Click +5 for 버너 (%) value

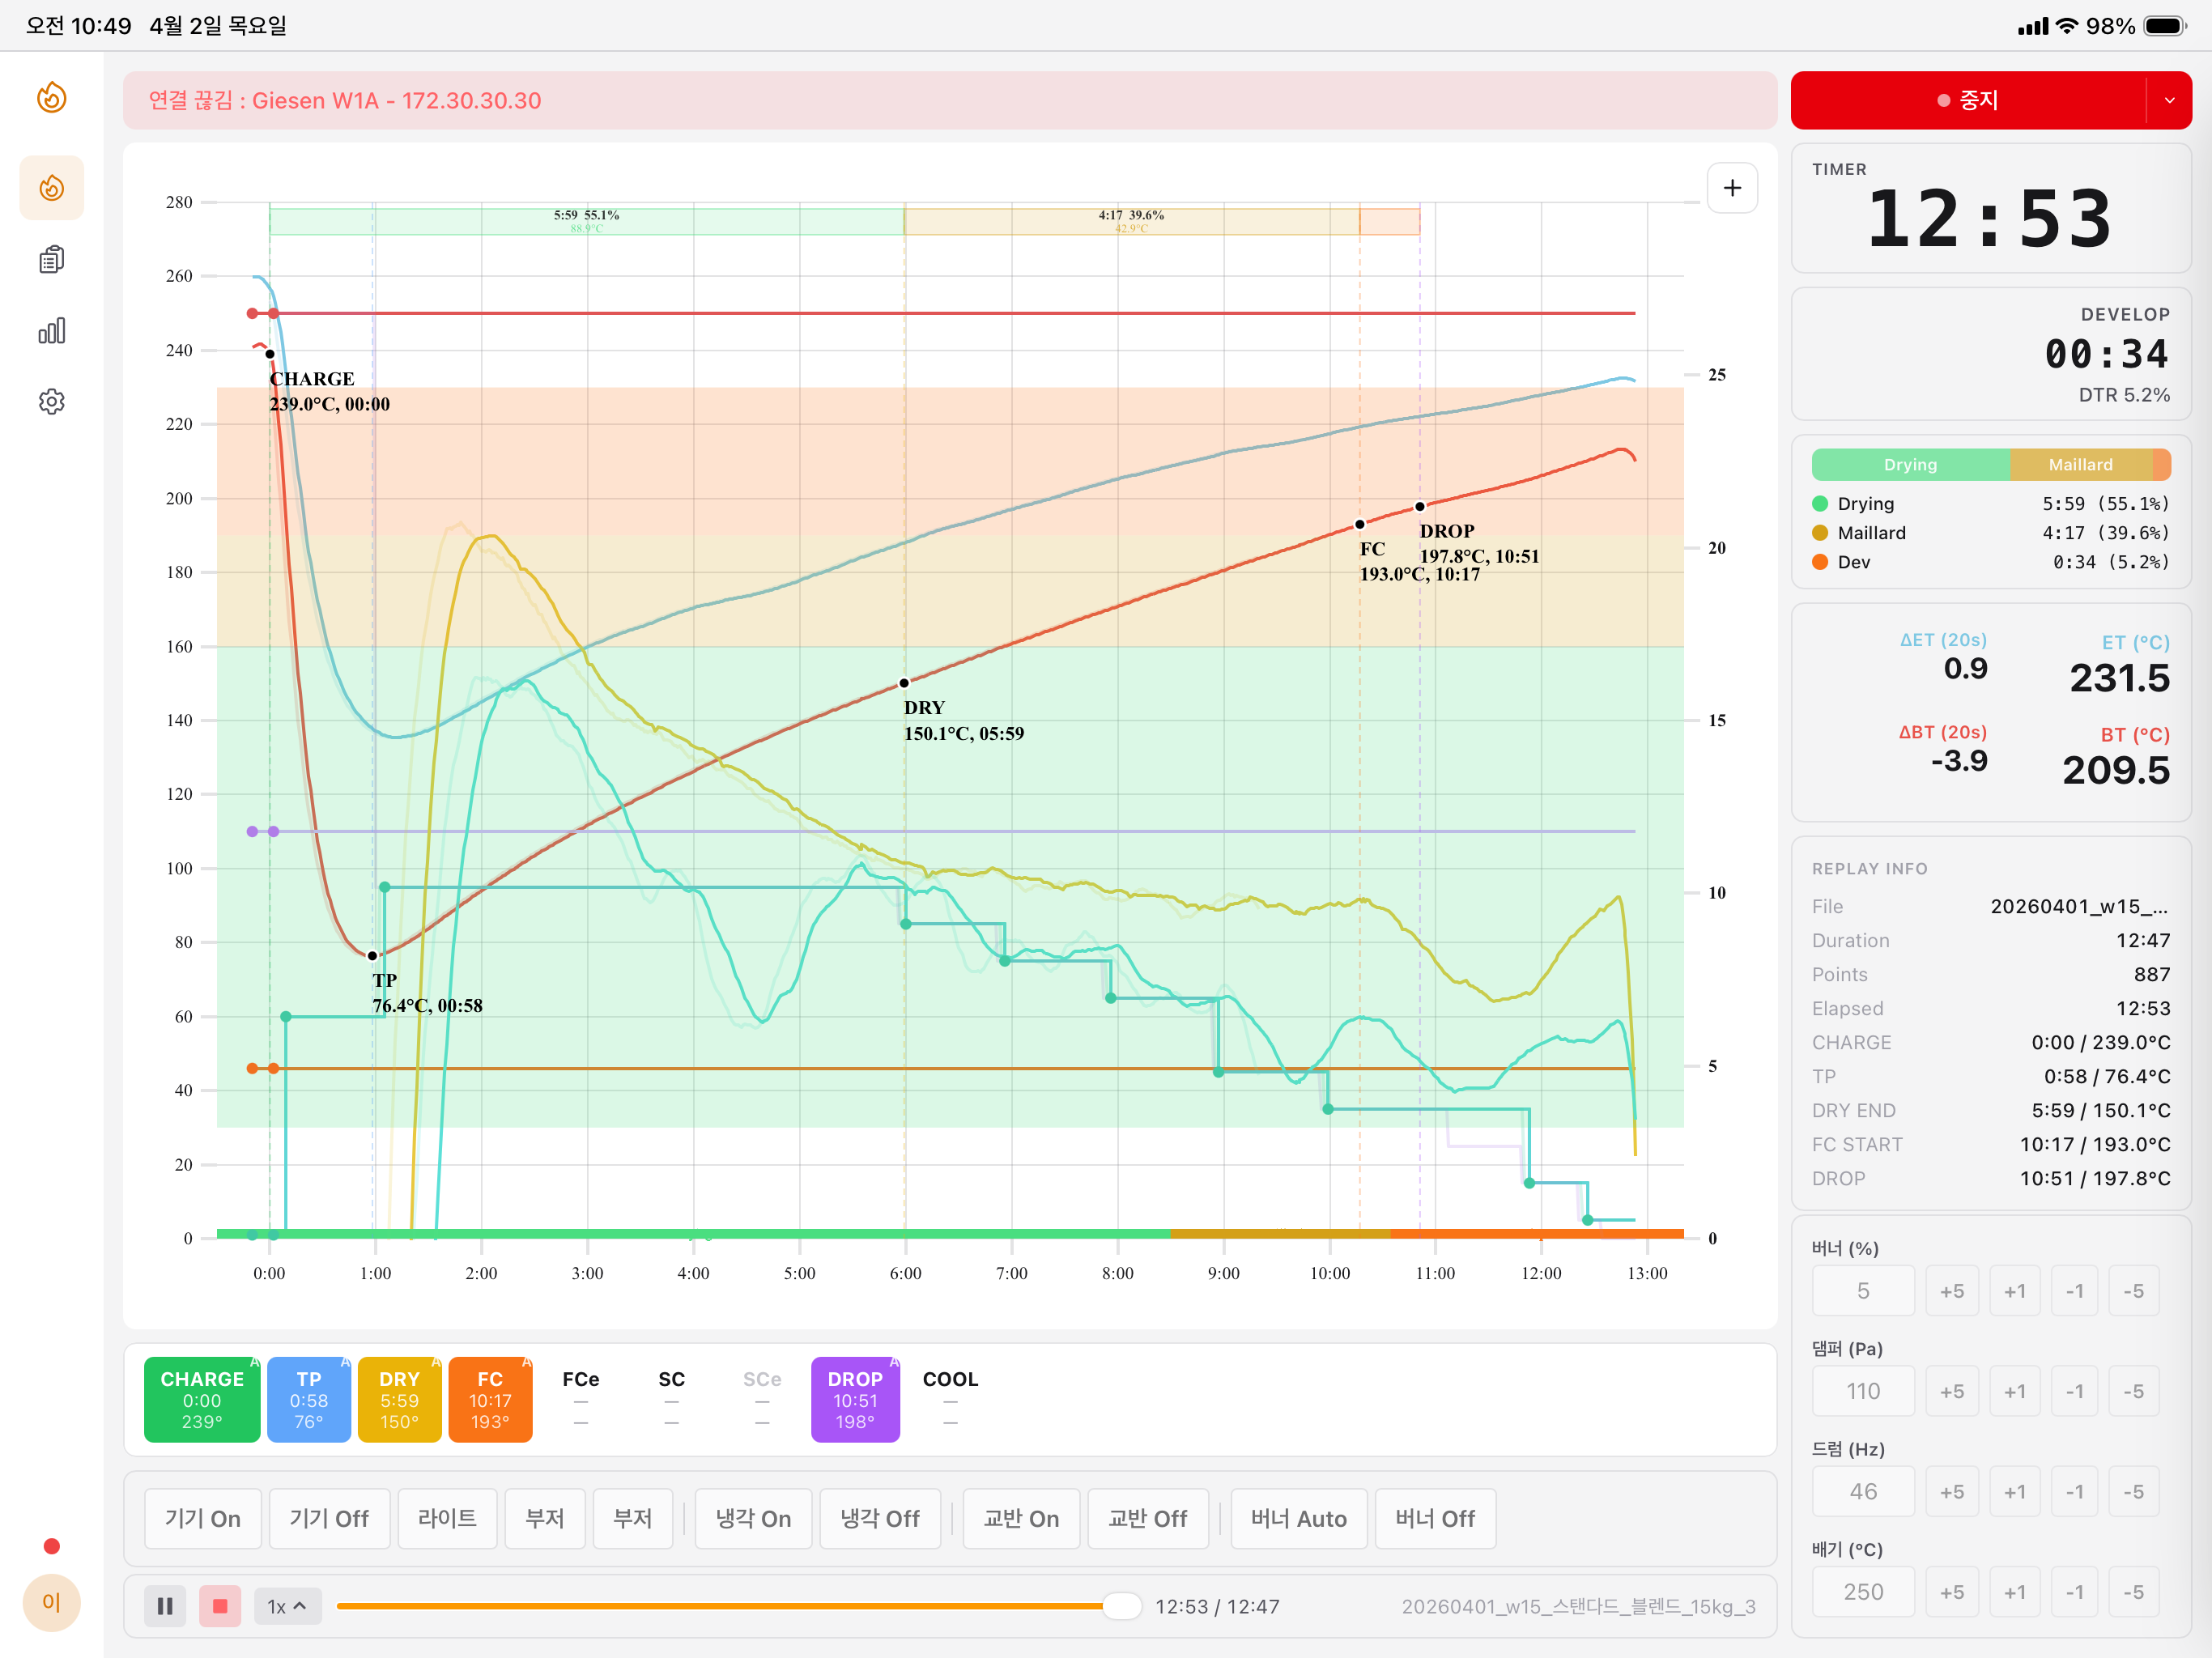1951,1291
